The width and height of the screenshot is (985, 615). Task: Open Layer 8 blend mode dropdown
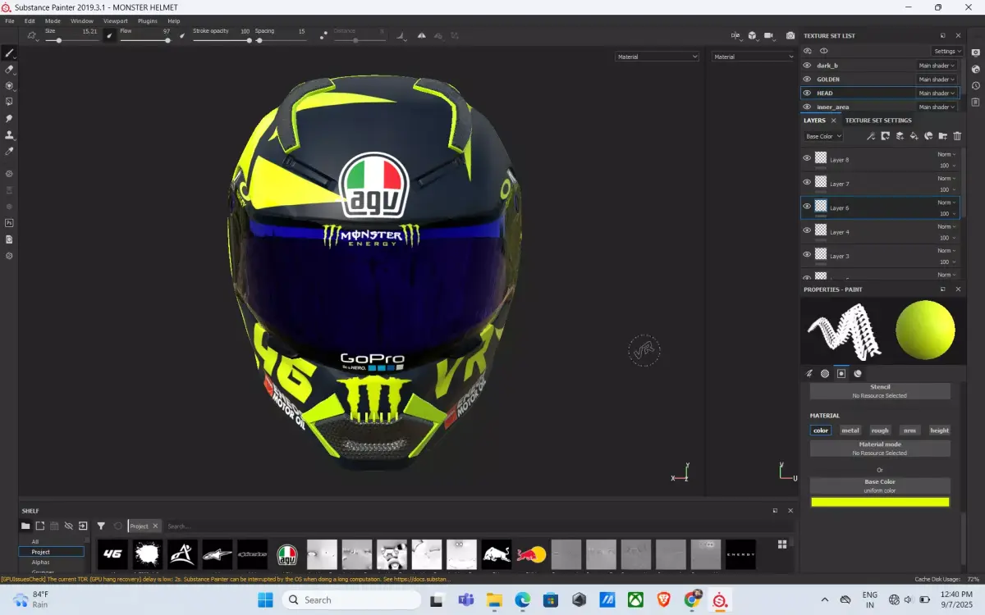(946, 154)
